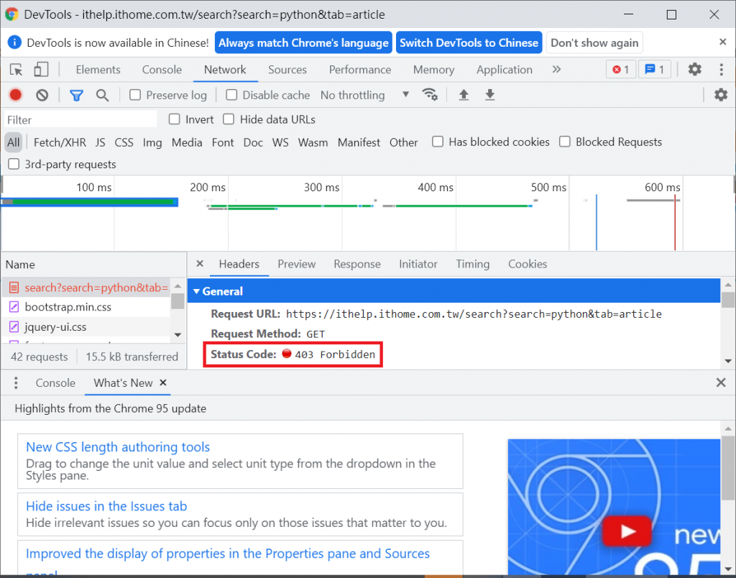Enable Disable cache checkbox
The width and height of the screenshot is (736, 578).
point(231,95)
